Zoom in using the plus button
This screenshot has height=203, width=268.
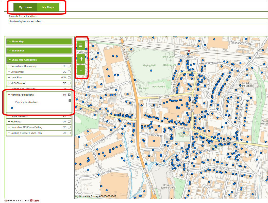point(81,59)
